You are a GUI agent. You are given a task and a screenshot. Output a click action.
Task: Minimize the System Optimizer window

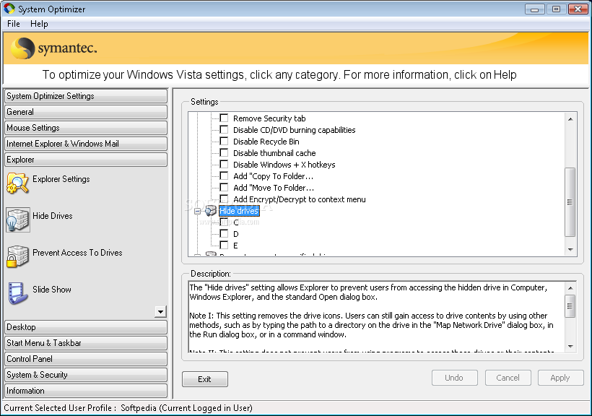point(535,9)
